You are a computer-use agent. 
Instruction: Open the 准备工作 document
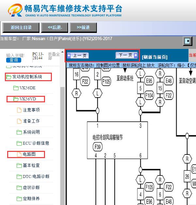coord(31,121)
